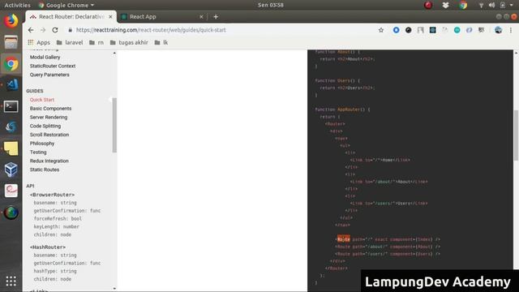
Task: Click the teal round extension icon
Action: tap(457, 30)
